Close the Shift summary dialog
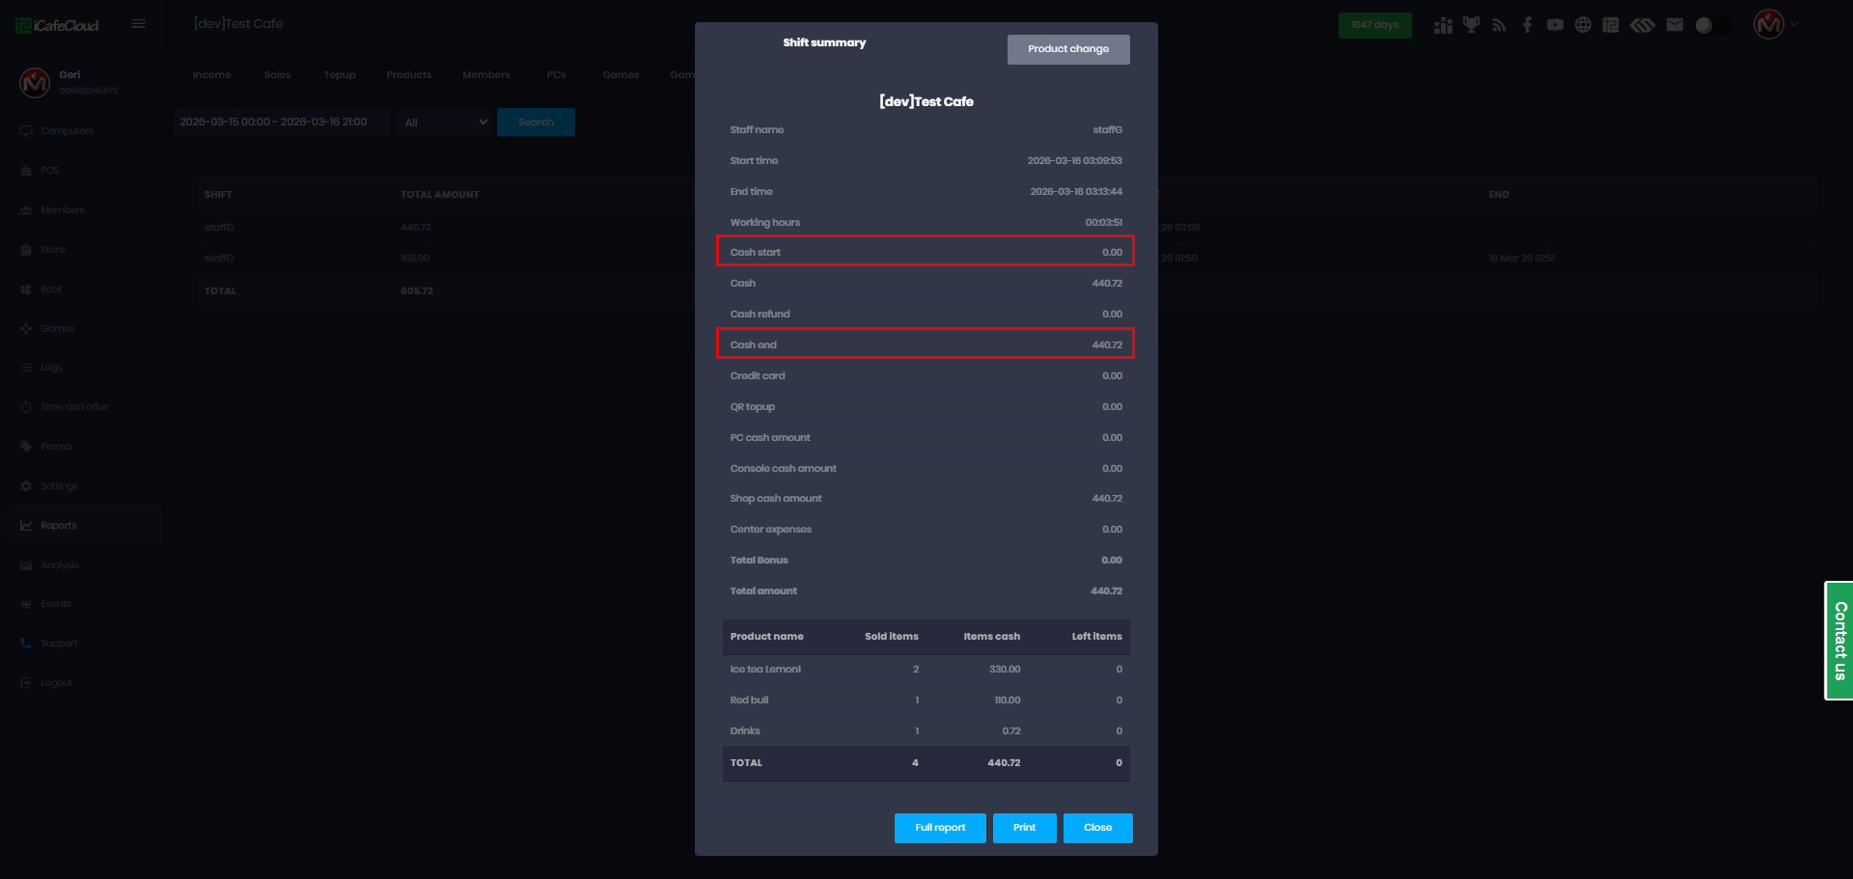The width and height of the screenshot is (1853, 879). click(x=1097, y=828)
